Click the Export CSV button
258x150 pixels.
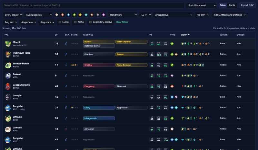pyautogui.click(x=247, y=5)
